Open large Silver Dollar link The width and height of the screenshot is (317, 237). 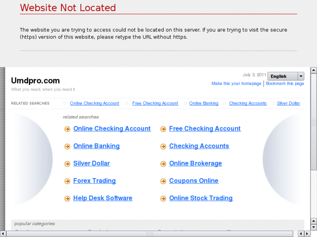92,164
